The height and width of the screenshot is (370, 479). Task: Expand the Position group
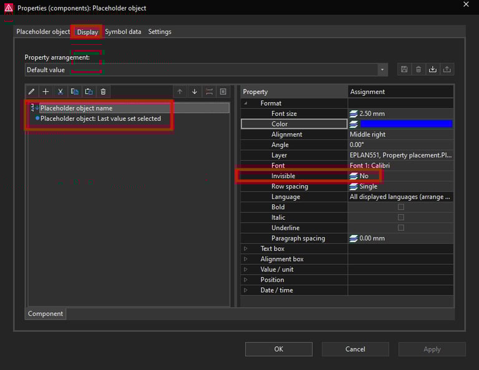click(246, 280)
